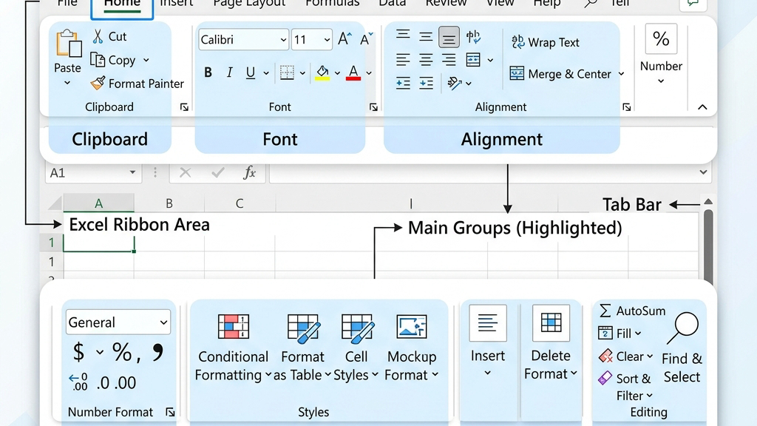Click the Copy icon
757x426 pixels.
pyautogui.click(x=98, y=60)
